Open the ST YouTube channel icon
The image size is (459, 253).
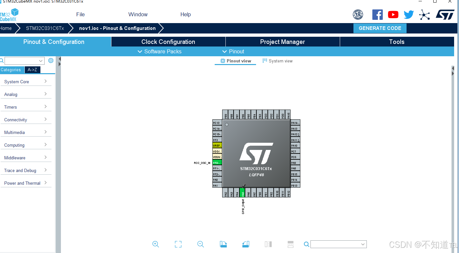click(x=393, y=15)
